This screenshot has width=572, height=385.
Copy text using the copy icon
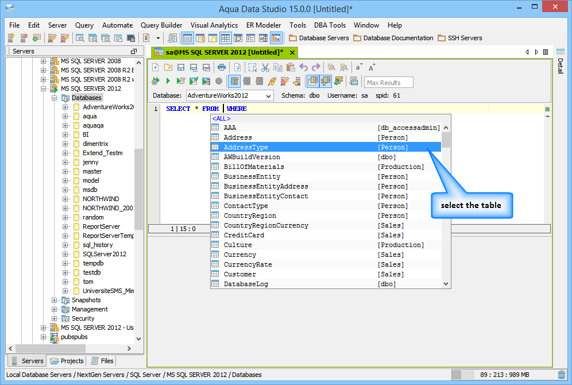278,67
